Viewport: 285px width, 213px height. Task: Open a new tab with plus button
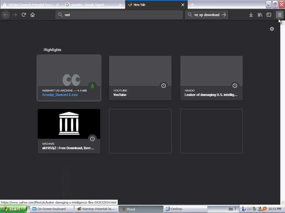pos(192,5)
